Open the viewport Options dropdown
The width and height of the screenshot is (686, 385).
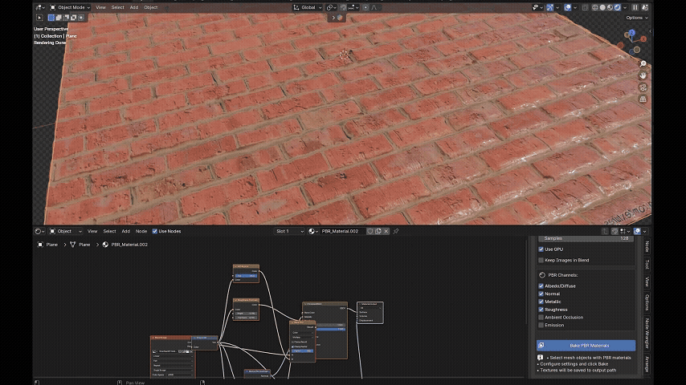[x=636, y=18]
